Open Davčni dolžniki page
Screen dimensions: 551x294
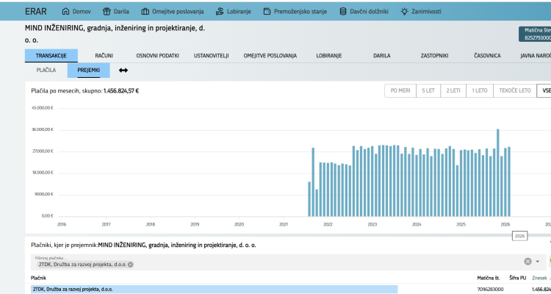pos(364,11)
